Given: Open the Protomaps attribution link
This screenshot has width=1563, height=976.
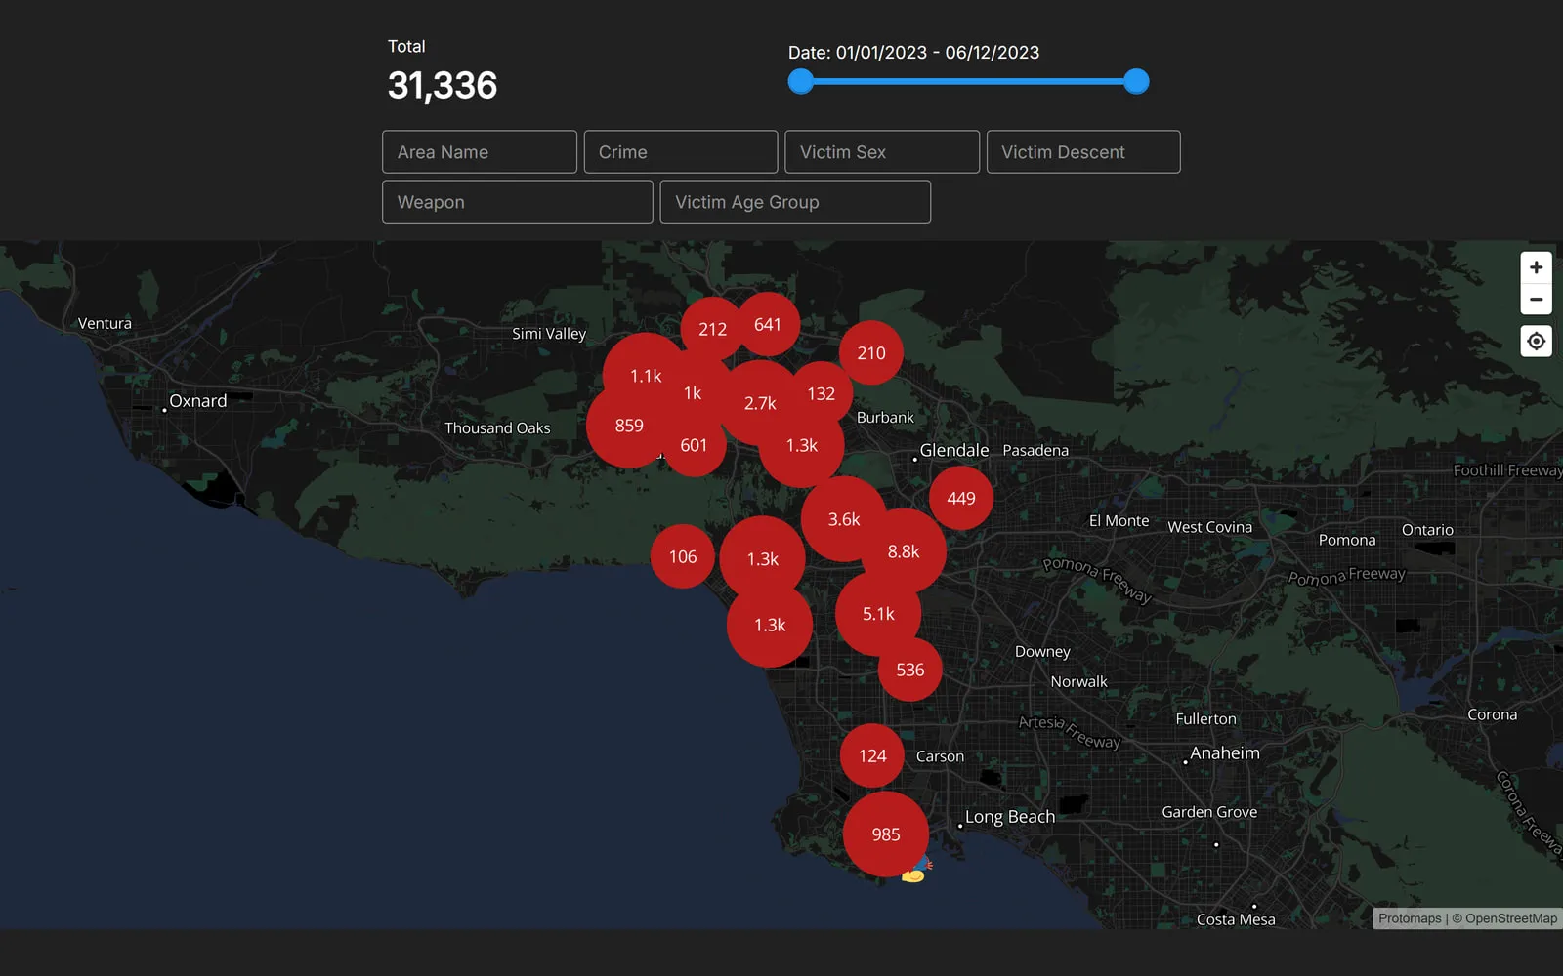Looking at the screenshot, I should pyautogui.click(x=1410, y=918).
